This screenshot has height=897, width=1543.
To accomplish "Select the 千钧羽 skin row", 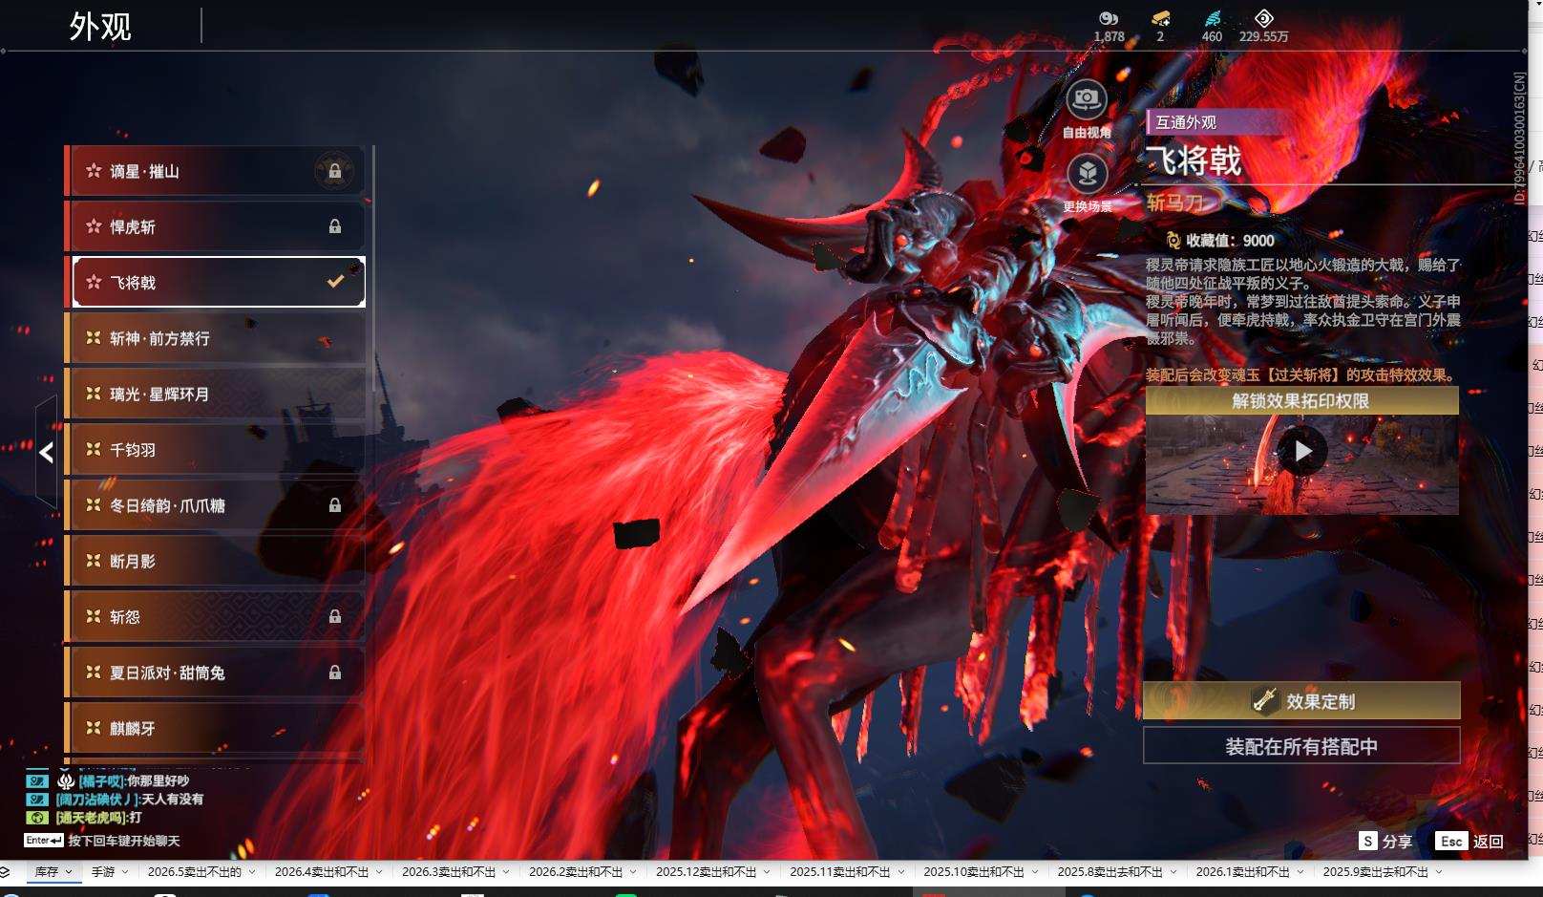I will click(216, 450).
